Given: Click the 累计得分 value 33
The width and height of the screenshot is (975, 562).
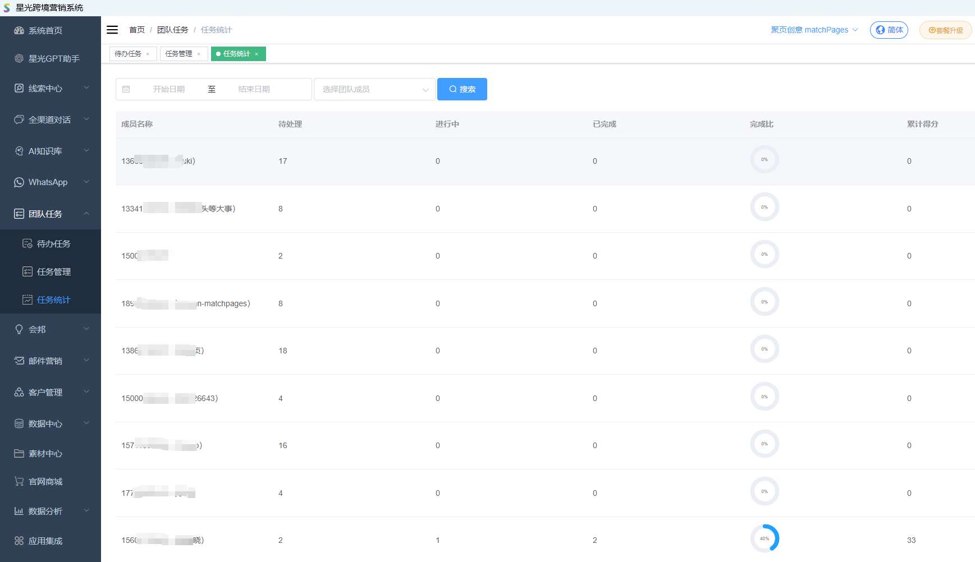Looking at the screenshot, I should pos(912,540).
